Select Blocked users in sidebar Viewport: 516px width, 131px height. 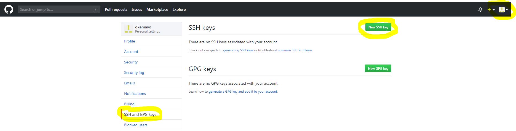(x=135, y=125)
